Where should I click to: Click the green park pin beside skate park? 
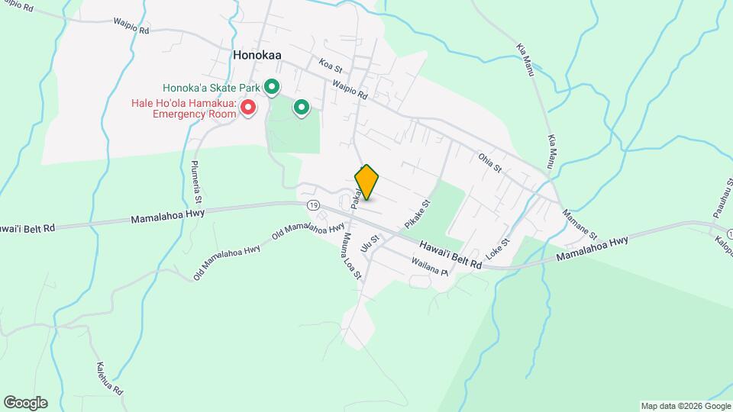coord(302,108)
